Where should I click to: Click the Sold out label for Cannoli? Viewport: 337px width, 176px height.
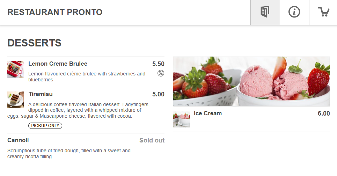tap(152, 140)
